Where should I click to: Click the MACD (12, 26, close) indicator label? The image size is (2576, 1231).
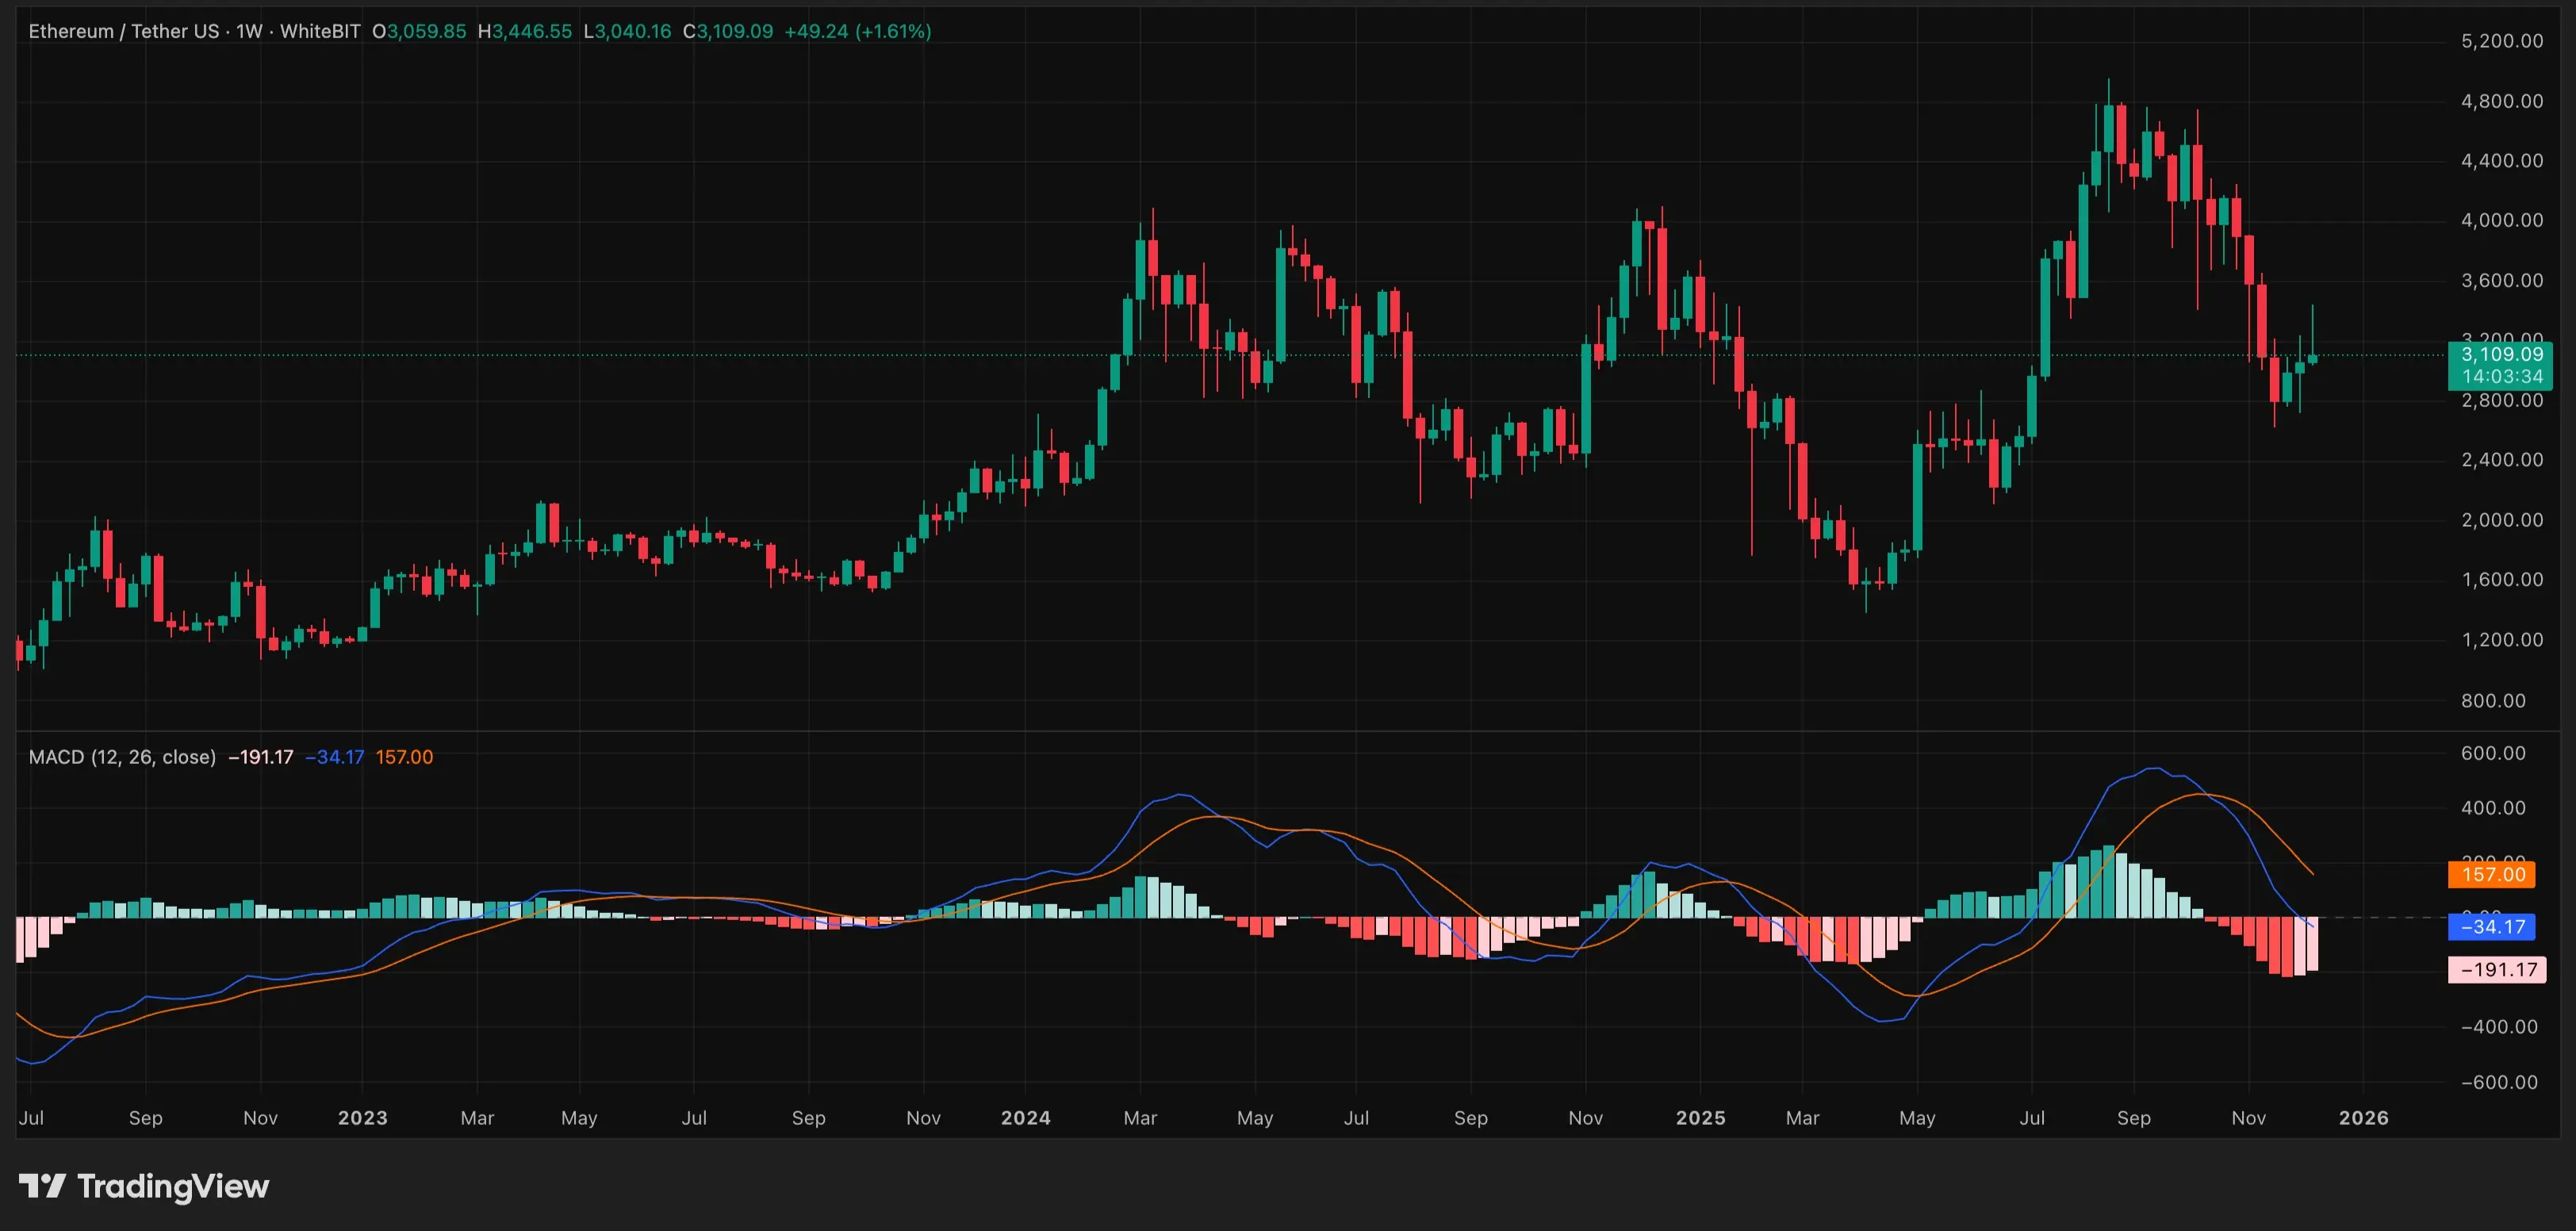(122, 757)
